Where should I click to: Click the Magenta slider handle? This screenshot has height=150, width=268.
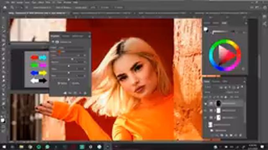(69, 66)
